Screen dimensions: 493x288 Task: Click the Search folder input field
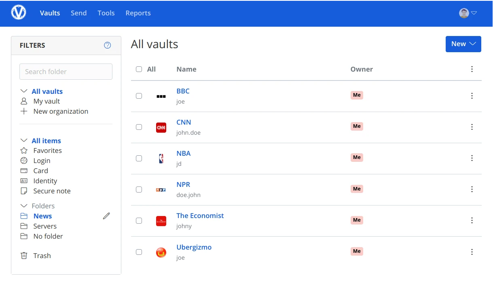66,72
